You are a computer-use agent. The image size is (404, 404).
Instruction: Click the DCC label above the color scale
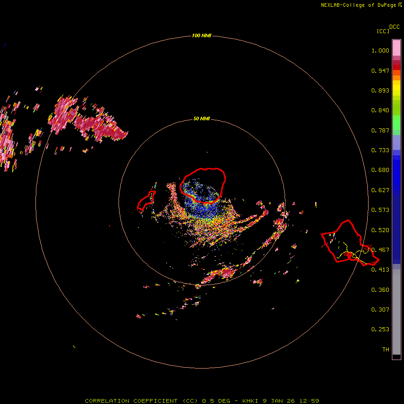click(x=395, y=27)
